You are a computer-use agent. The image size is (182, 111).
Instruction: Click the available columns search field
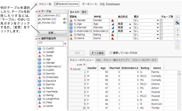tap(50, 44)
